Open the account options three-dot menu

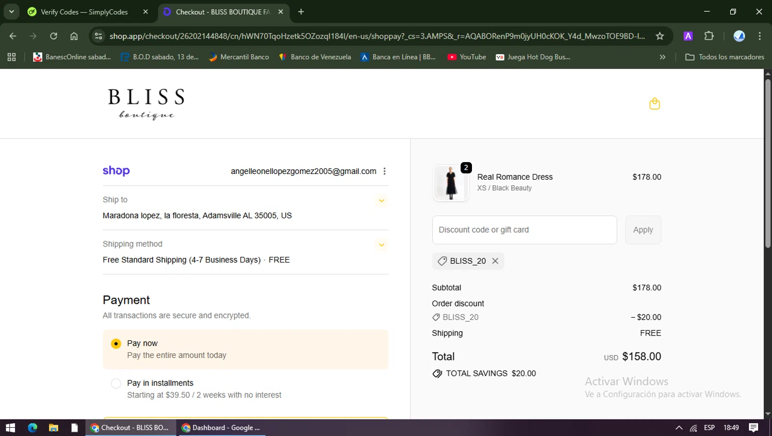coord(384,171)
